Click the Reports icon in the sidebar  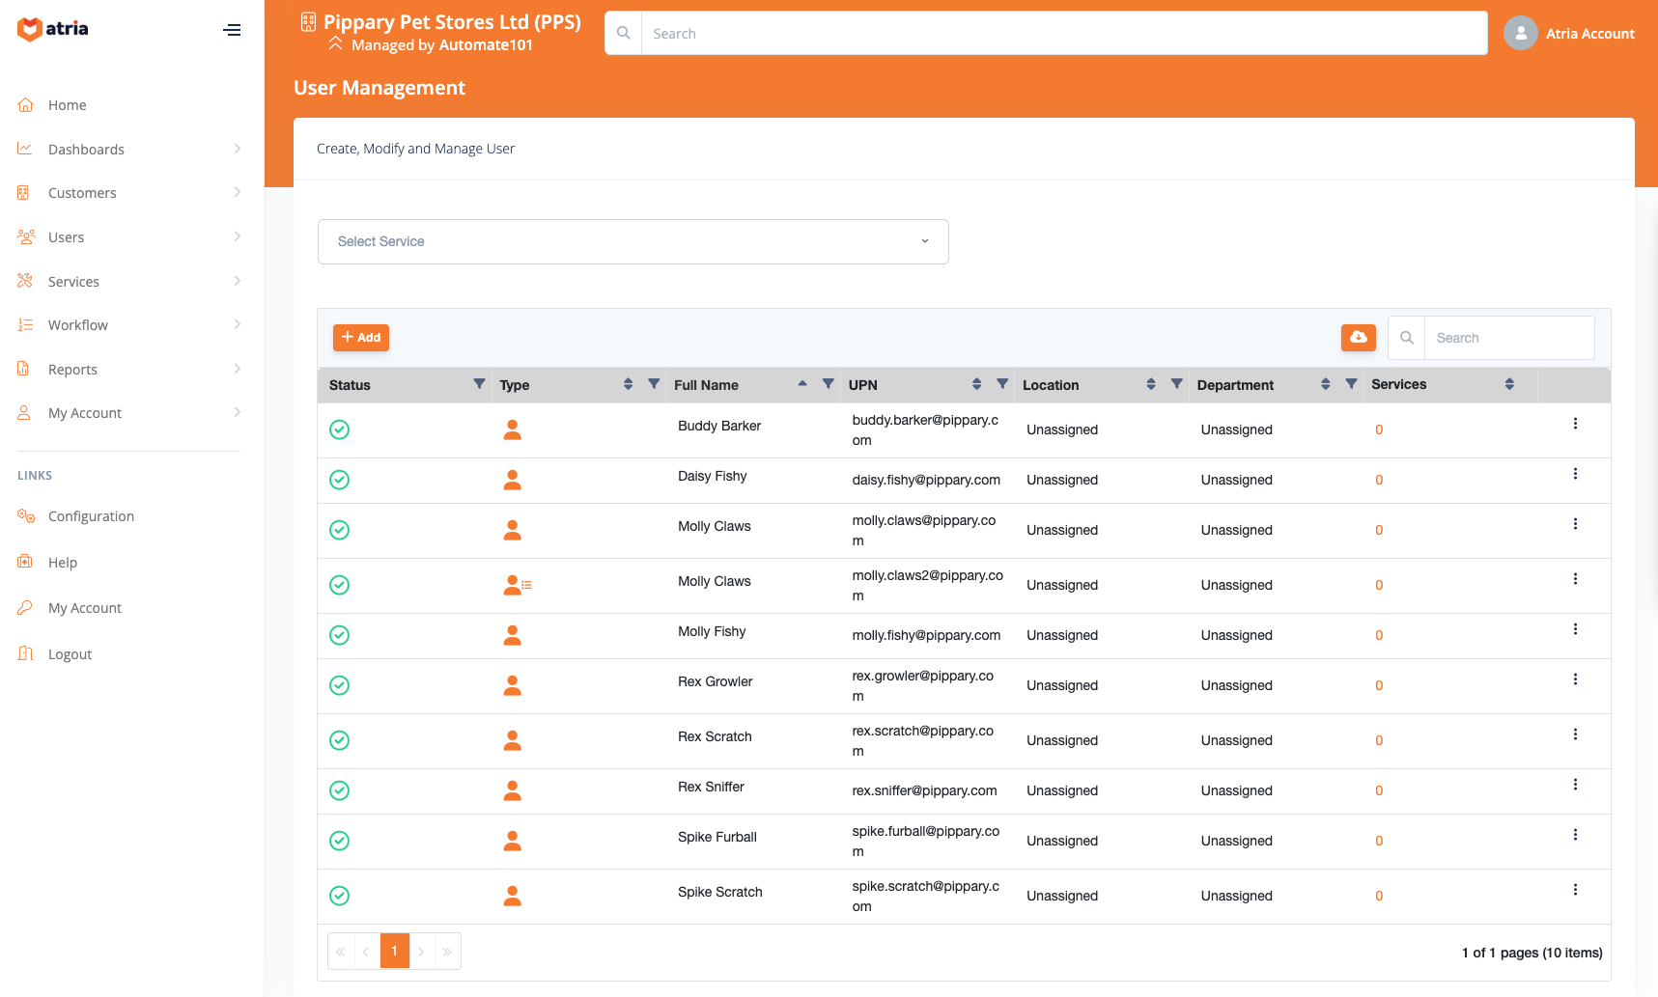click(x=24, y=369)
